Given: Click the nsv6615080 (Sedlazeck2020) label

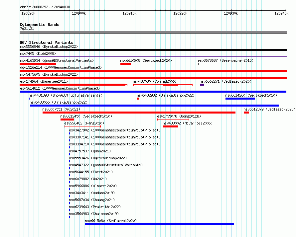Looking at the screenshot, I should 111,221.
